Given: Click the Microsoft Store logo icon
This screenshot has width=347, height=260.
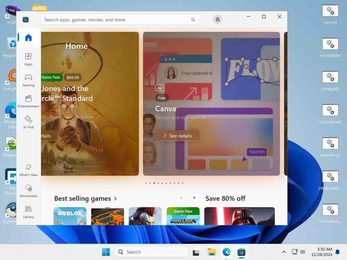Looking at the screenshot, I should tap(25, 19).
